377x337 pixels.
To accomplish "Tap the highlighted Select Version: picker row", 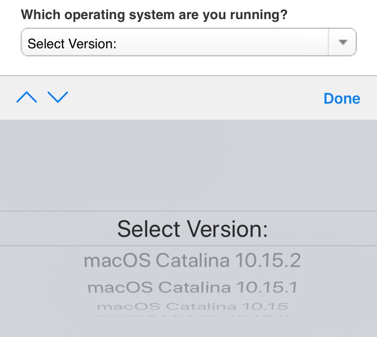I will (192, 229).
